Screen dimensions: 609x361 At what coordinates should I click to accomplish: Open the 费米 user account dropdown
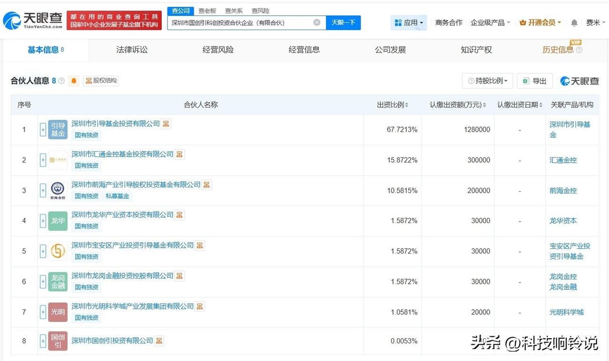[x=596, y=22]
